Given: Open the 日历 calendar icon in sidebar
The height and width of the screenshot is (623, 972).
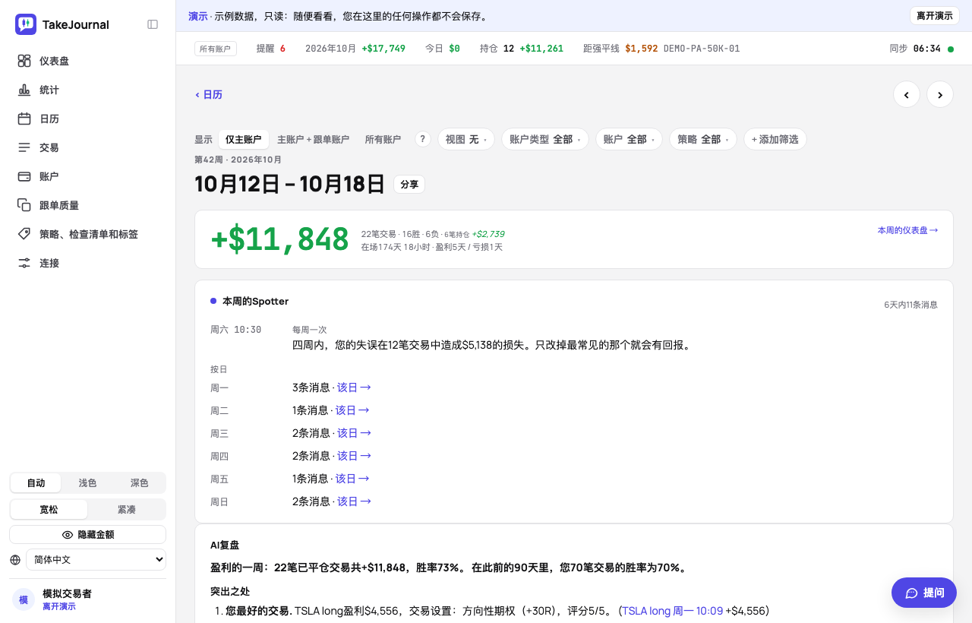Looking at the screenshot, I should pyautogui.click(x=24, y=119).
